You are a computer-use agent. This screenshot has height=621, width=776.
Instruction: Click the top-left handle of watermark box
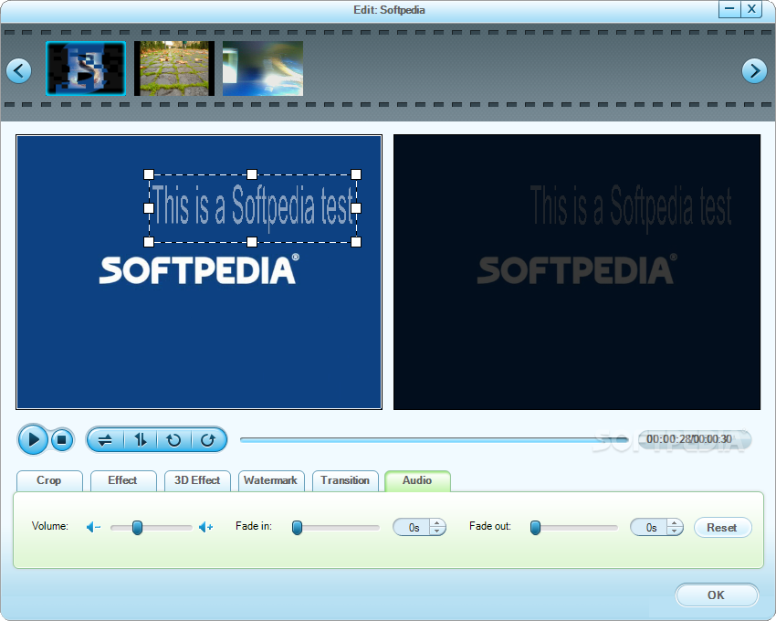(149, 174)
